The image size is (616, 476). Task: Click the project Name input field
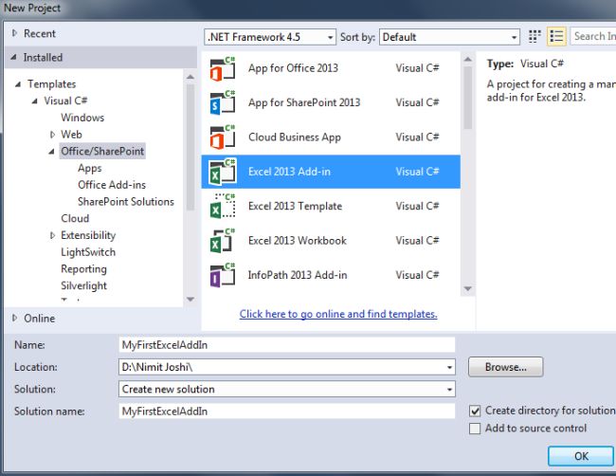287,345
